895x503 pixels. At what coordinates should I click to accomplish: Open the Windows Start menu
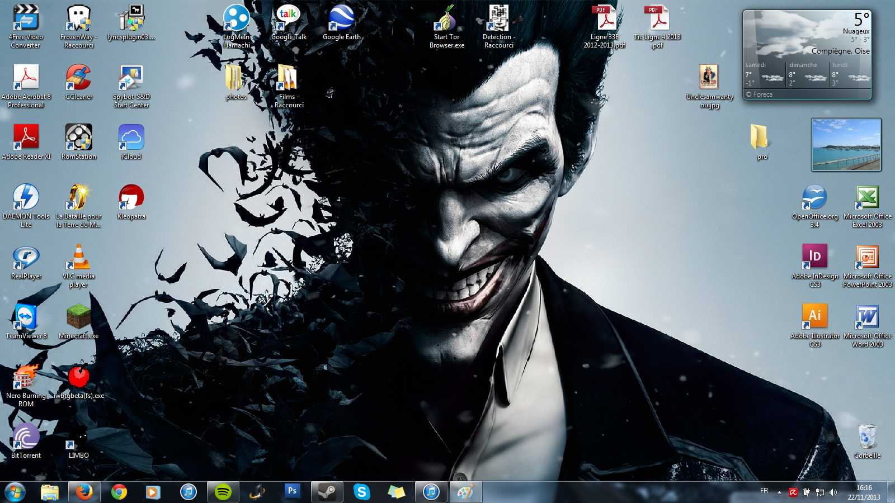[x=15, y=492]
